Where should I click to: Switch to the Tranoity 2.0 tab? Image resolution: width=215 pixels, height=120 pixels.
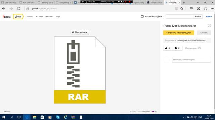[45, 2]
